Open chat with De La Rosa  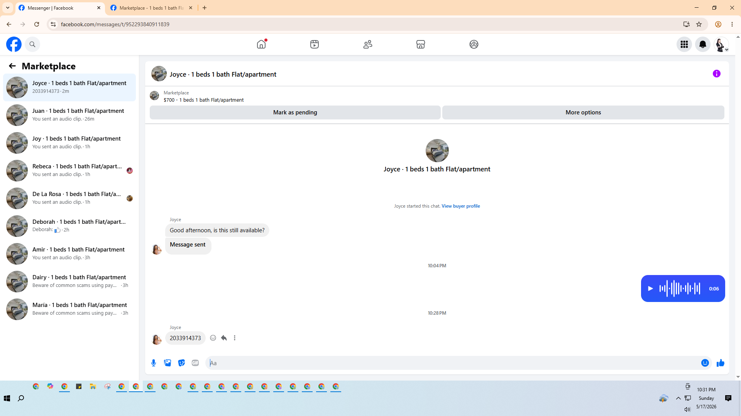[69, 198]
